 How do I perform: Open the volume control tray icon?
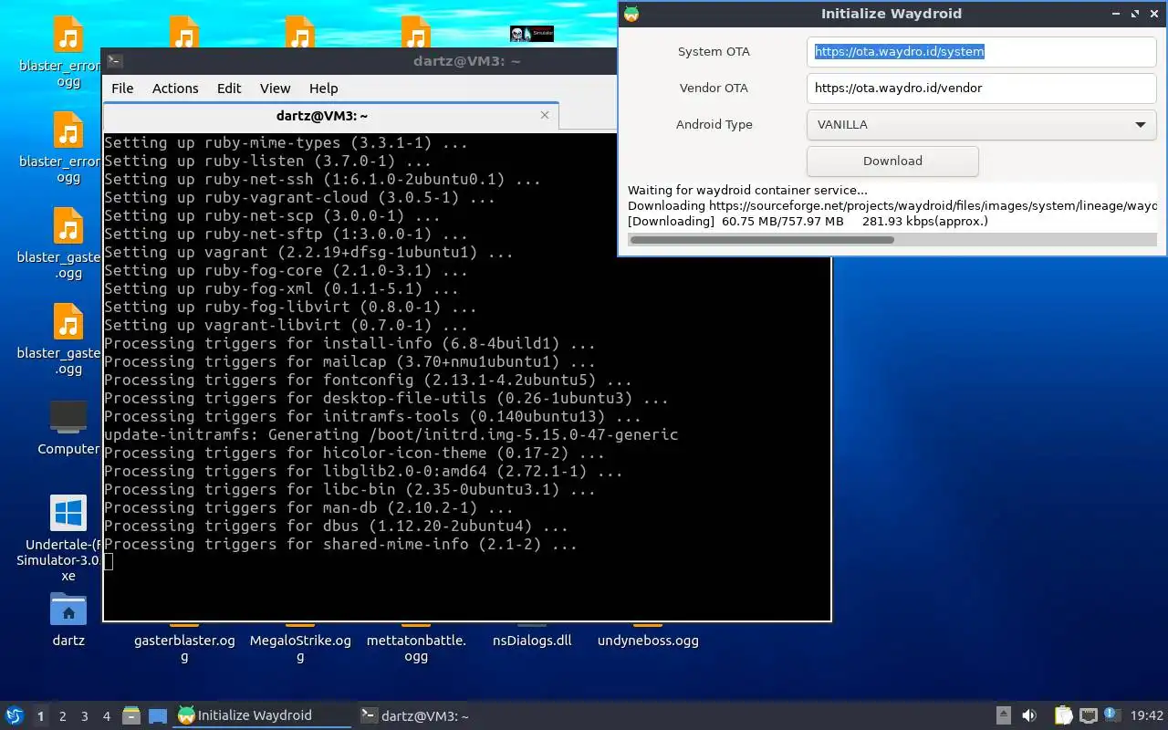click(x=1029, y=715)
